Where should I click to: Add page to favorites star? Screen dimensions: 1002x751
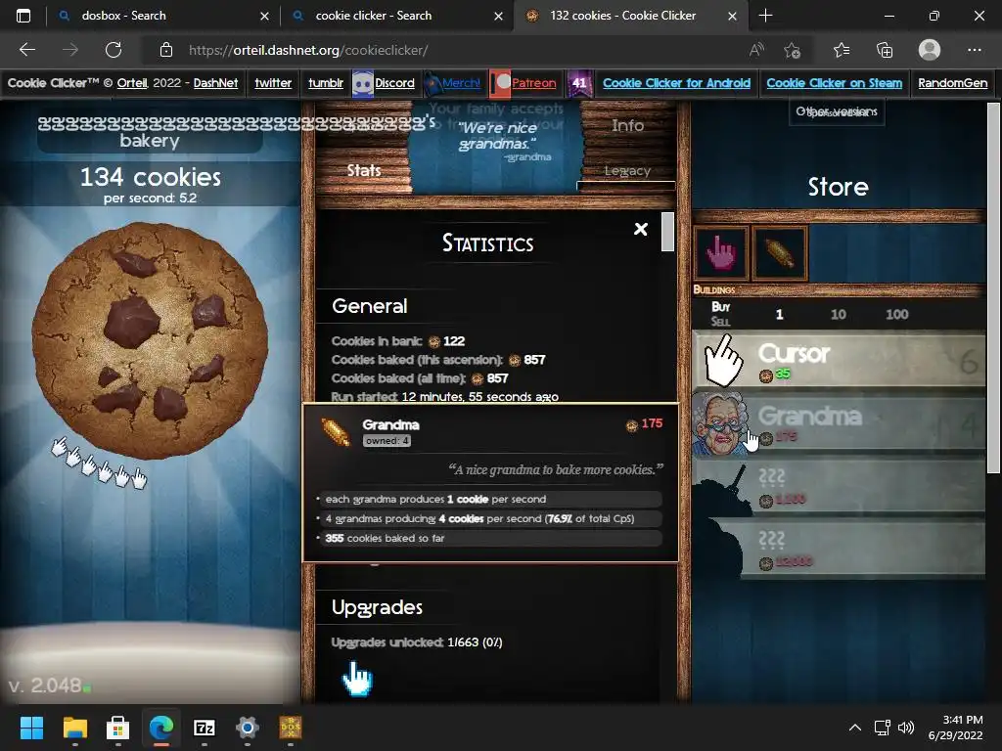pos(793,50)
